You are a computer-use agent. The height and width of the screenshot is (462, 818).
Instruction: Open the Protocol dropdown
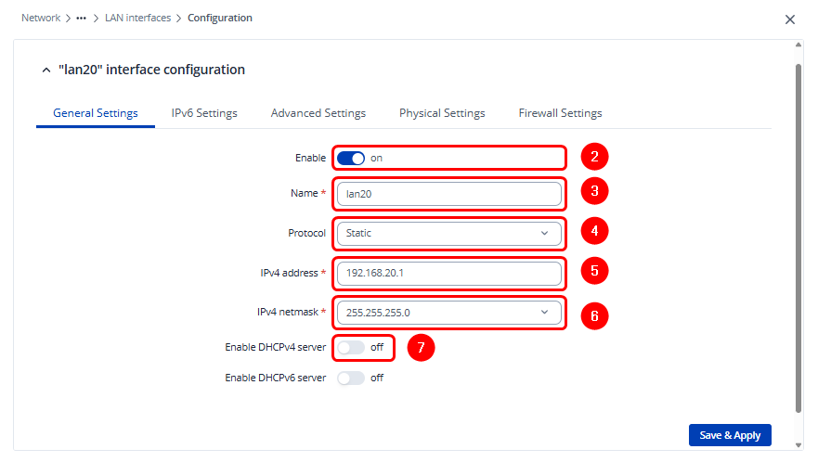click(x=448, y=233)
